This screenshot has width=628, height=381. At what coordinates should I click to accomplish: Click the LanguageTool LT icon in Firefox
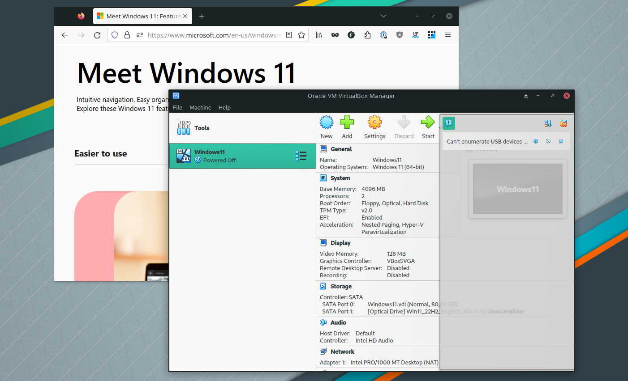(416, 35)
